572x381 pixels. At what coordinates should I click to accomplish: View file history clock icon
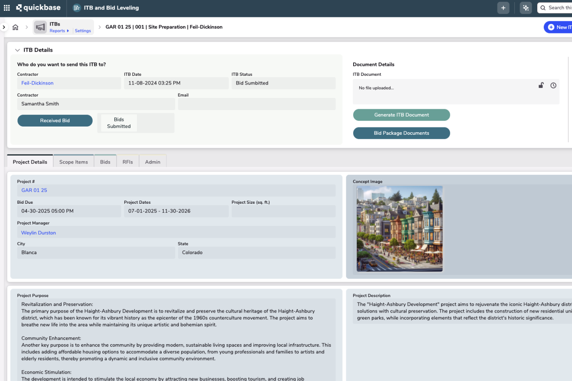coord(553,85)
